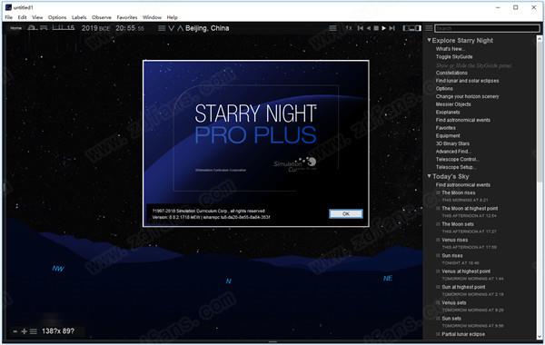Collapse the Today's Sky section
The image size is (545, 345).
(430, 176)
